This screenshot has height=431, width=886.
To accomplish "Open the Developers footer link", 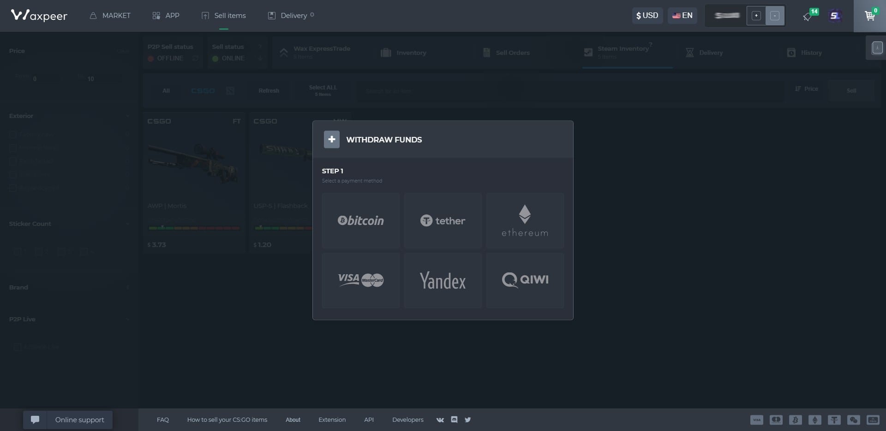I will (x=407, y=420).
